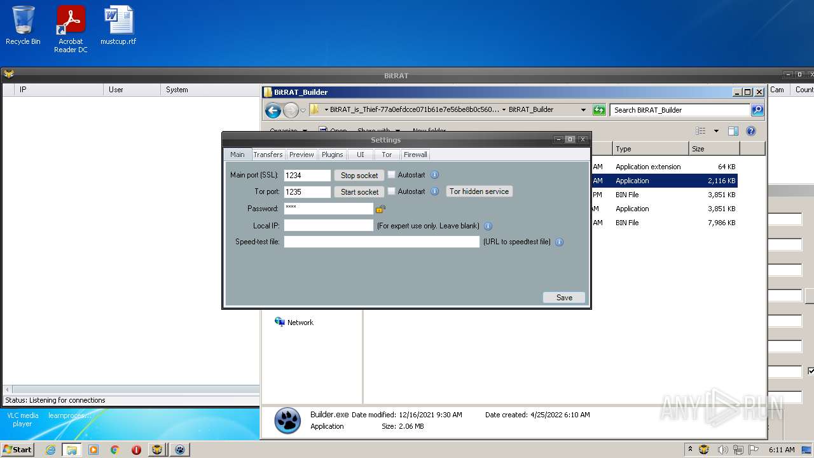Sort Explorer files by Type column
The height and width of the screenshot is (458, 814).
[x=651, y=149]
